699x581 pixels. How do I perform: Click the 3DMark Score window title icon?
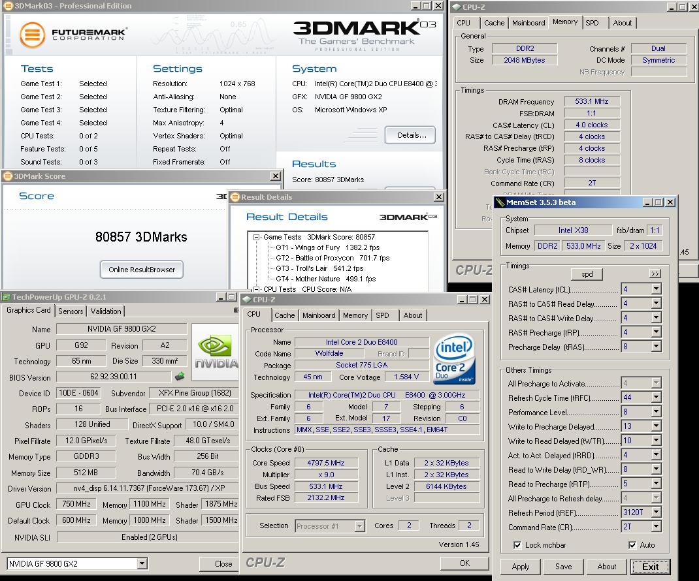click(x=8, y=176)
